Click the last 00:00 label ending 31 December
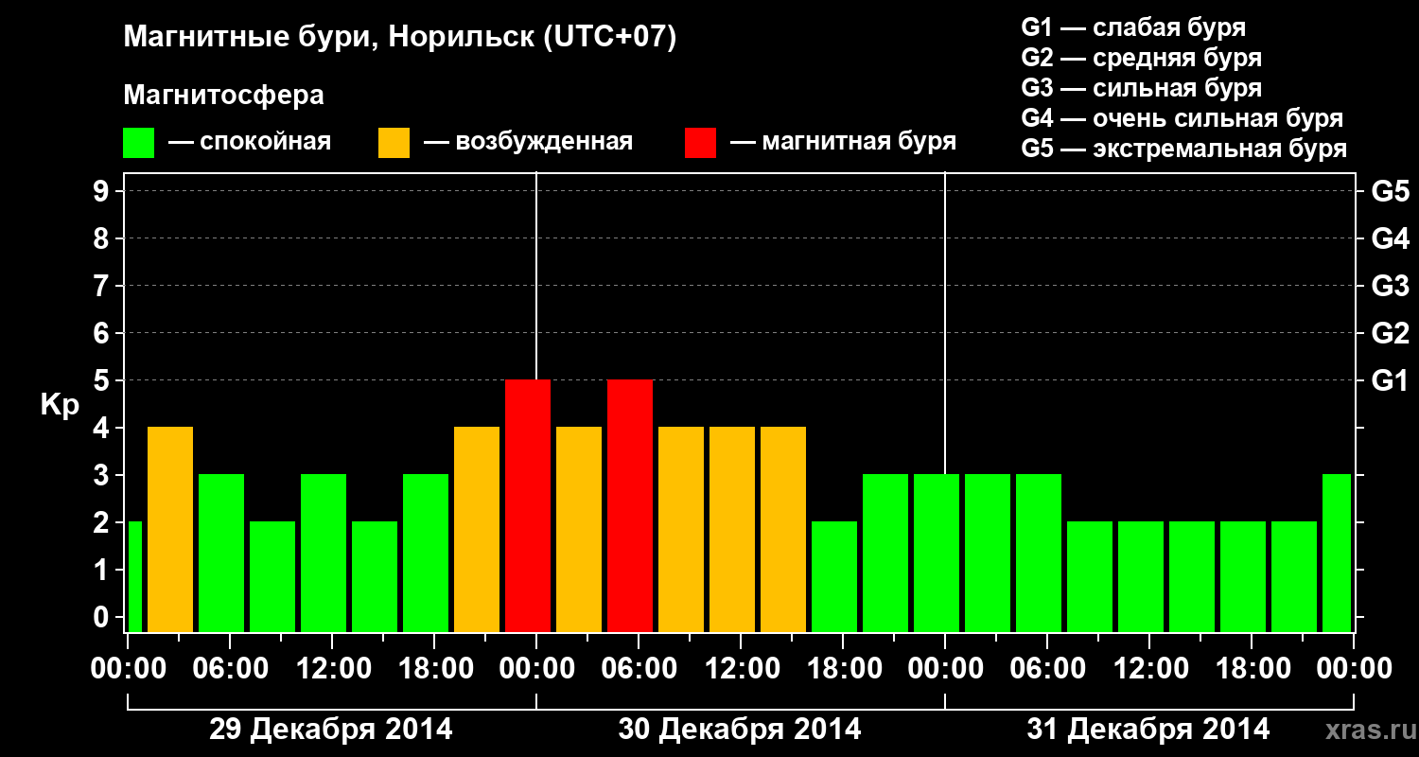 pos(1354,669)
